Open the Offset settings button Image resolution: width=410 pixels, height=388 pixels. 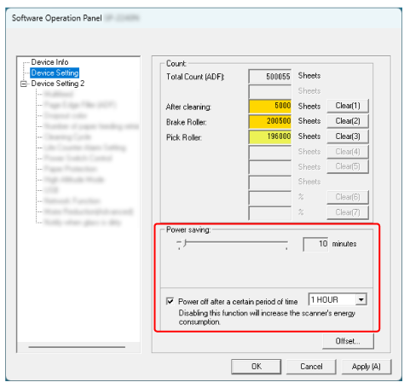348,341
